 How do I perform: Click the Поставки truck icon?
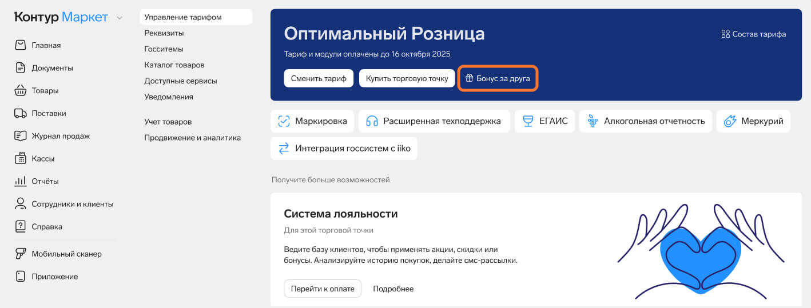21,113
